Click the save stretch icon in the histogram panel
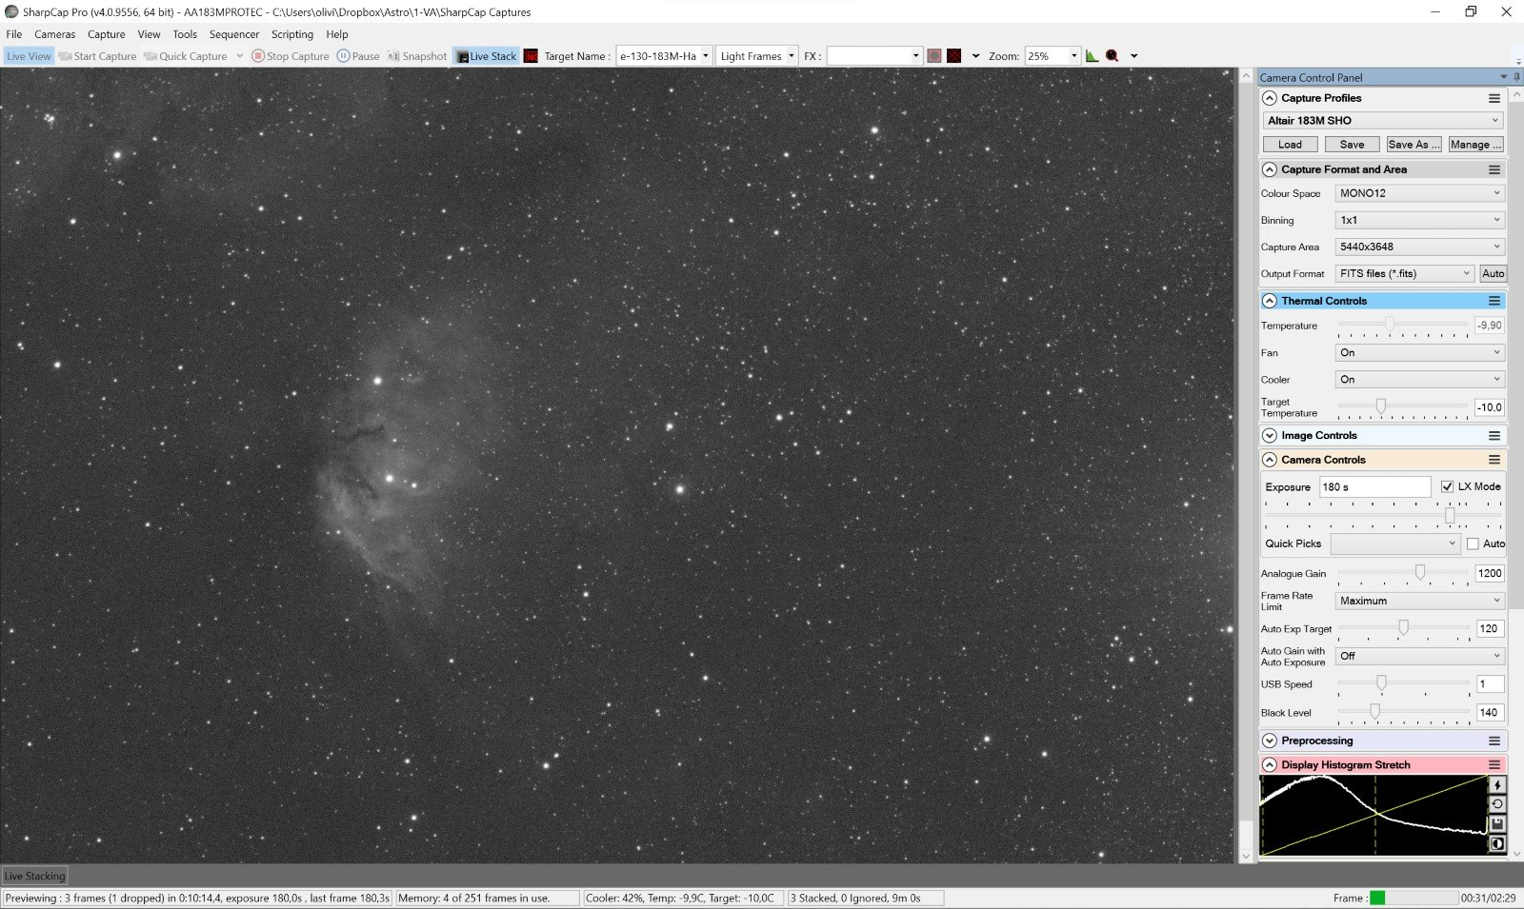Screen dimensions: 1524x909 [1497, 821]
